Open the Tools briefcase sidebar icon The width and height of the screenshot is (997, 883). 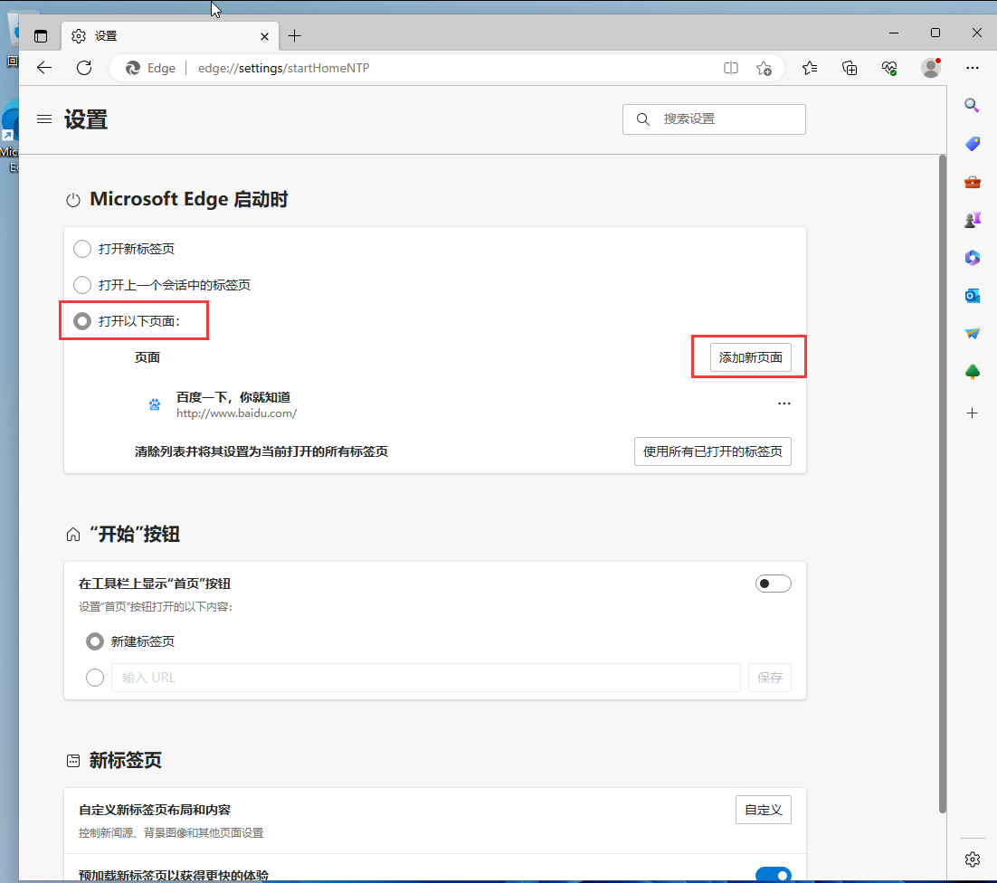pyautogui.click(x=973, y=182)
